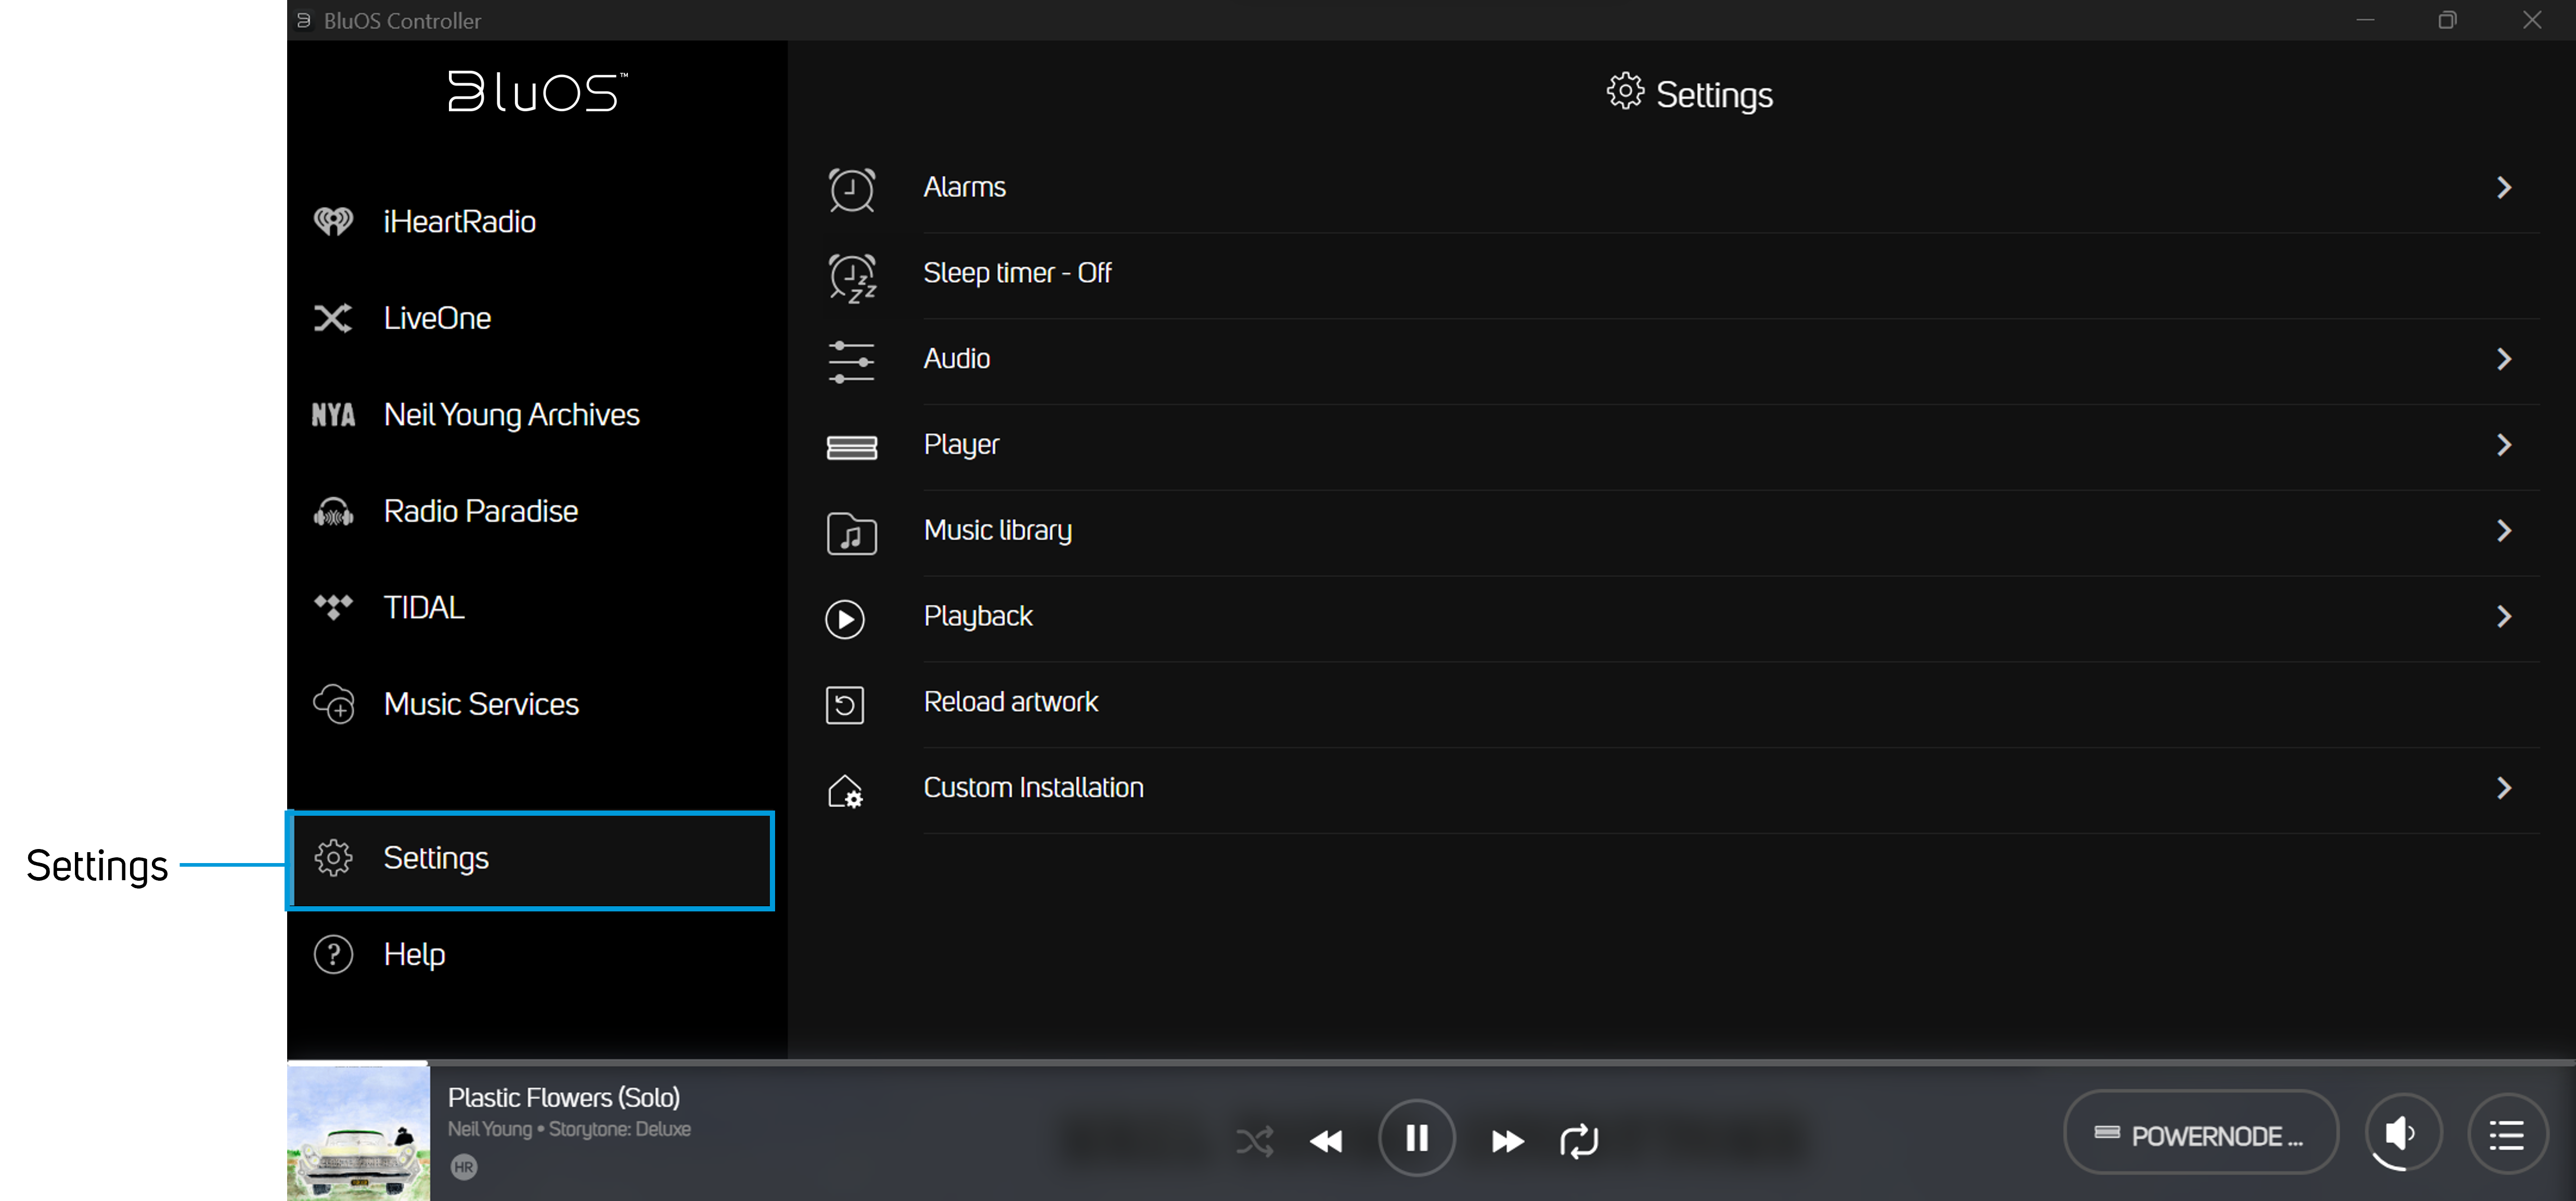Click the Reload artwork icon

coord(845,704)
